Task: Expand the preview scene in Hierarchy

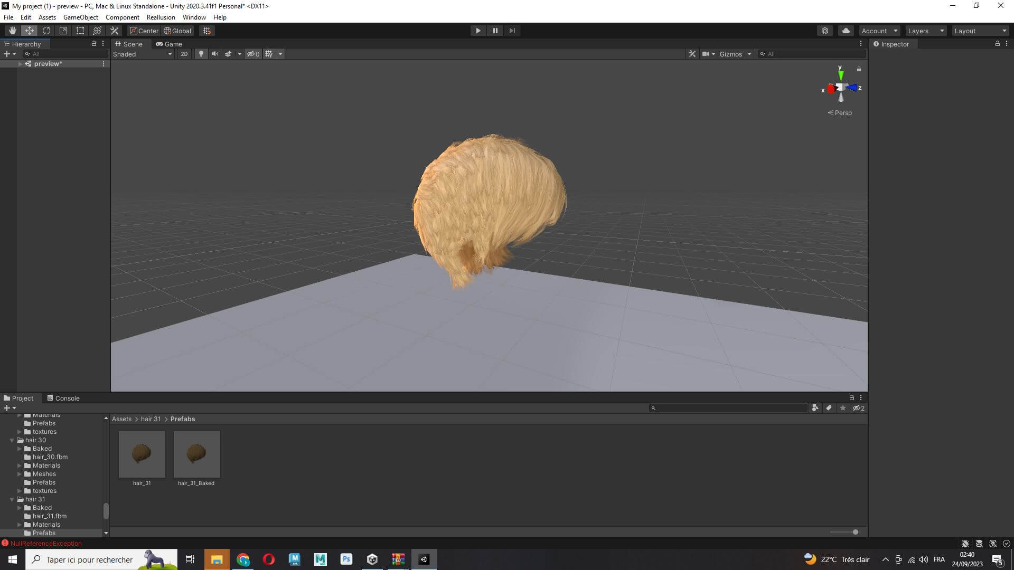Action: tap(20, 64)
